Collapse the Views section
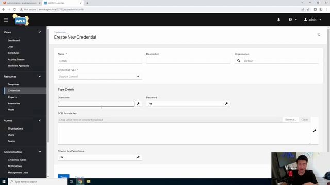 40,32
